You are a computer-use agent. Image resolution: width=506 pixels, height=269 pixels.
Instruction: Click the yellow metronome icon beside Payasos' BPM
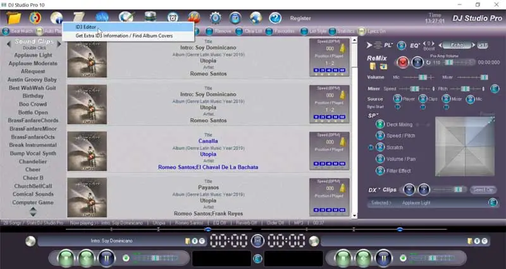(342, 189)
